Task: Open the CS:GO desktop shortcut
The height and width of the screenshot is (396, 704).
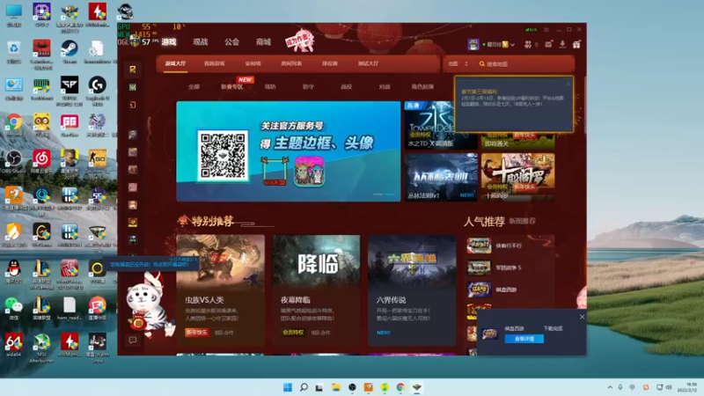Action: click(97, 163)
